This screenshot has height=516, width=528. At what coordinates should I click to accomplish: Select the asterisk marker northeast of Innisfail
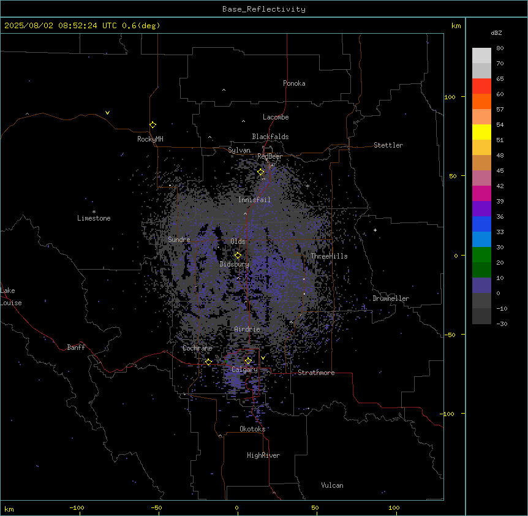(x=307, y=186)
